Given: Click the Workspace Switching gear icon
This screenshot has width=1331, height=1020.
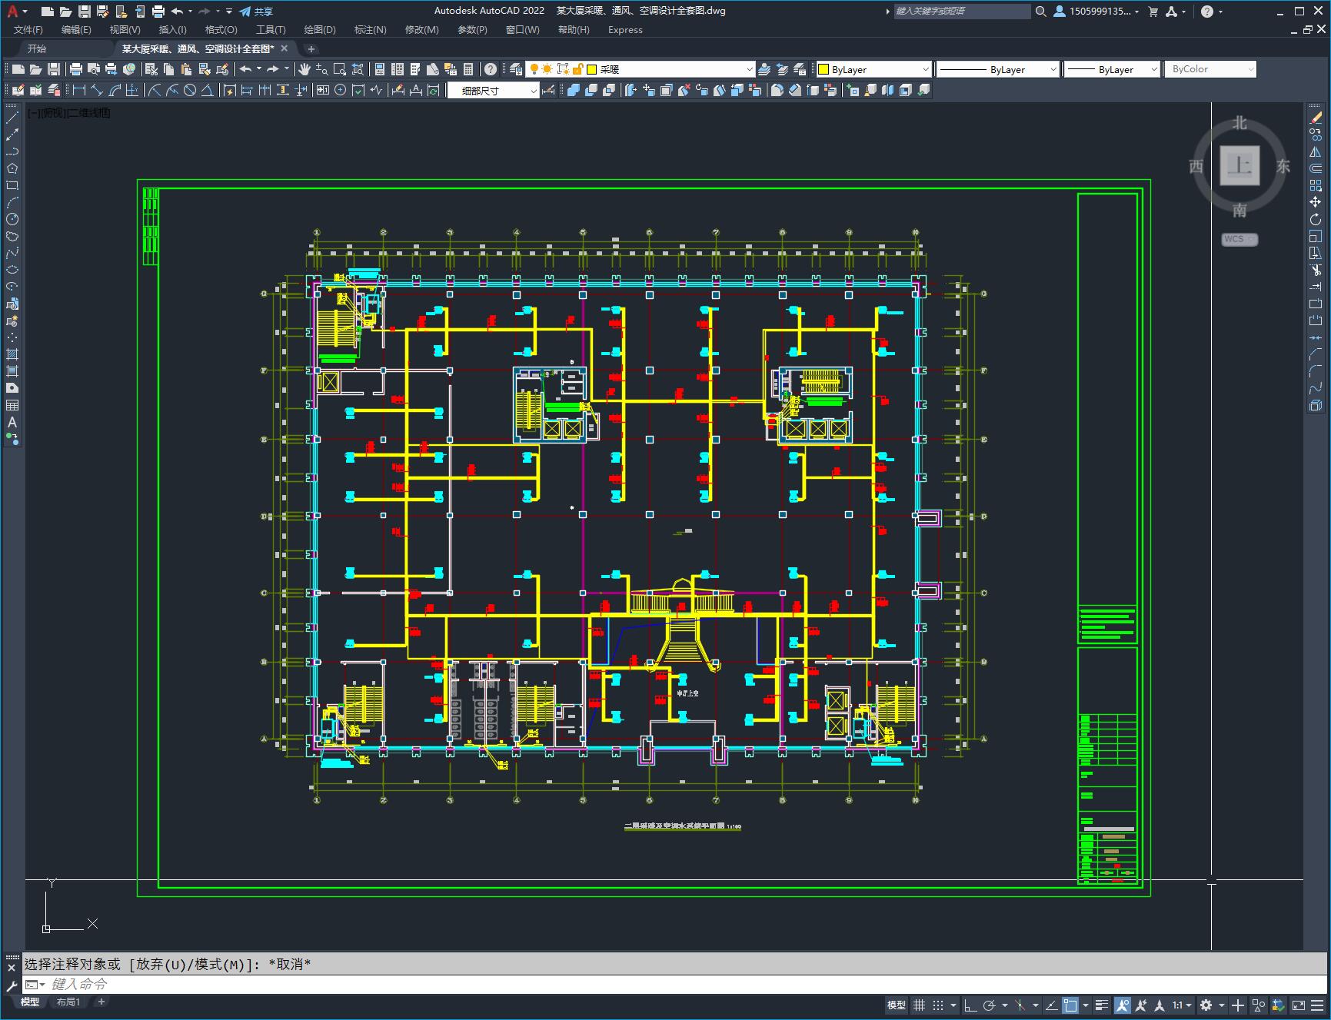Looking at the screenshot, I should click(1206, 1005).
